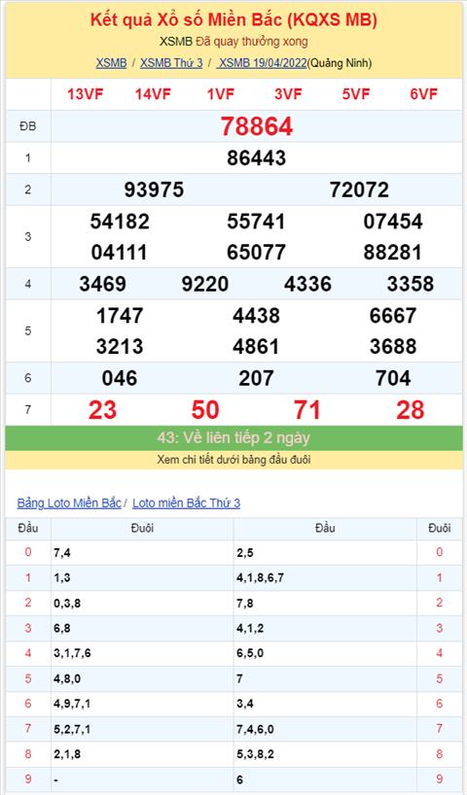The width and height of the screenshot is (467, 795).
Task: Click fifth prize number 3688
Action: click(393, 347)
